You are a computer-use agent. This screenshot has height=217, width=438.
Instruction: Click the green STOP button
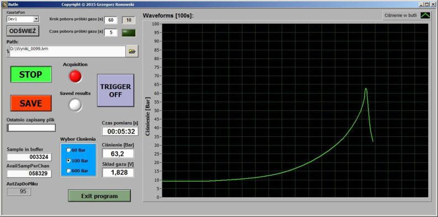pyautogui.click(x=31, y=75)
